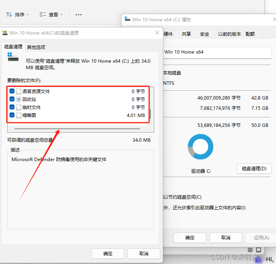Screen dimensions: 276x264
Task: Click the NTFS file system text
Action: pos(169,83)
